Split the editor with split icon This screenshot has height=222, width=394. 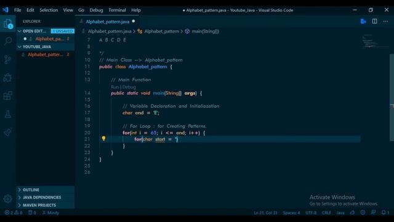point(374,22)
